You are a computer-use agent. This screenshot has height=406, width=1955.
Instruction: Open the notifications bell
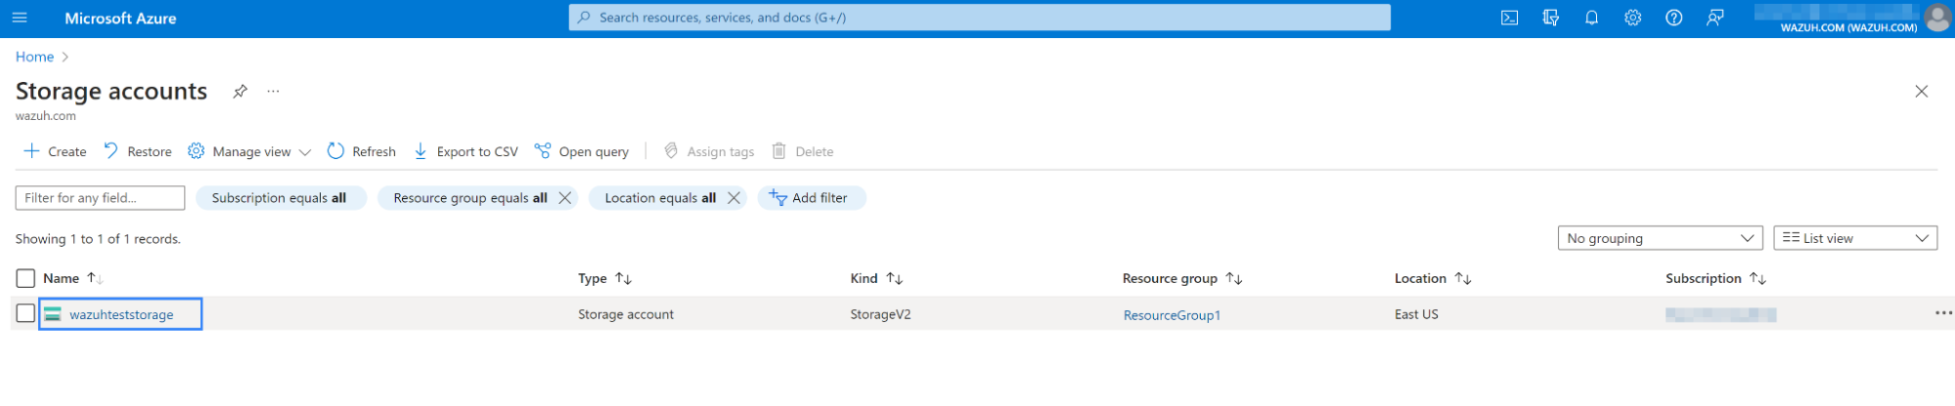tap(1591, 18)
